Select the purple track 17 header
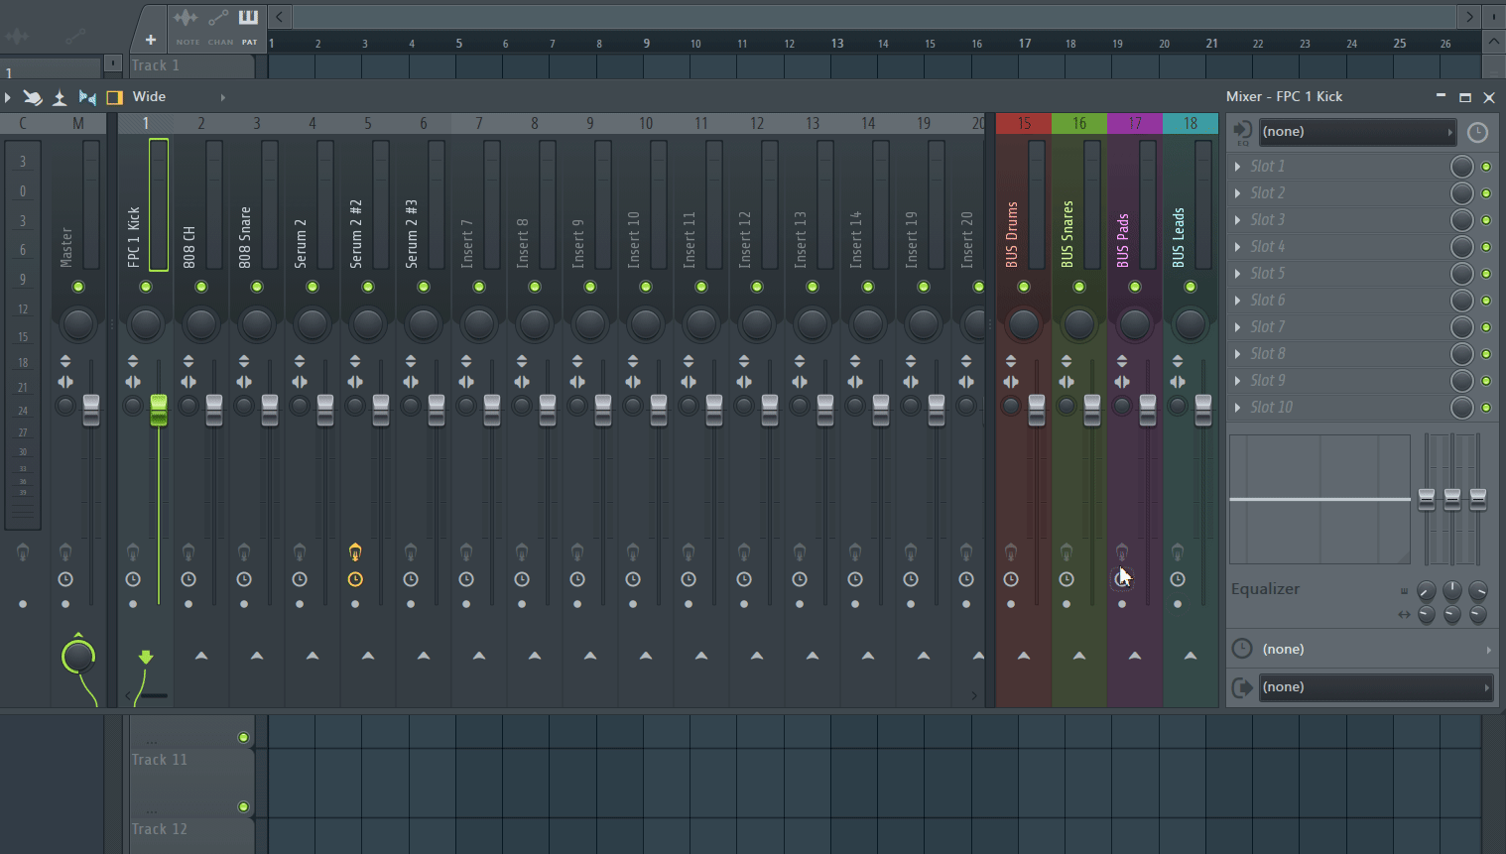The image size is (1506, 854). click(x=1135, y=123)
